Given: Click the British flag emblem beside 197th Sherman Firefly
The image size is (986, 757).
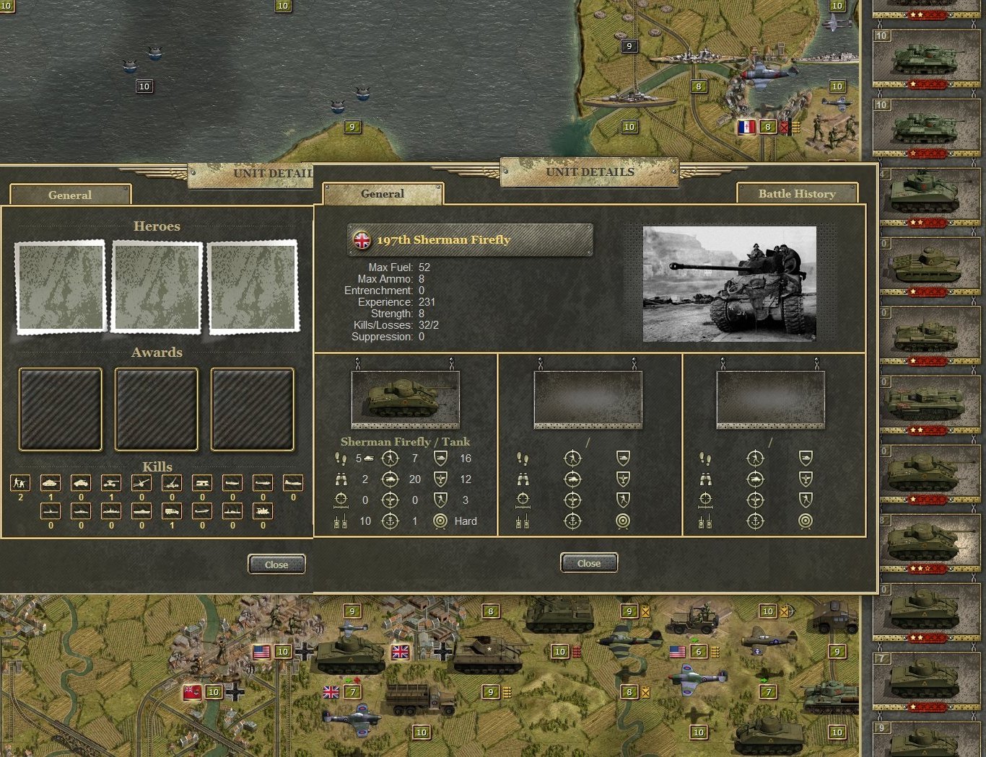Looking at the screenshot, I should click(x=360, y=240).
